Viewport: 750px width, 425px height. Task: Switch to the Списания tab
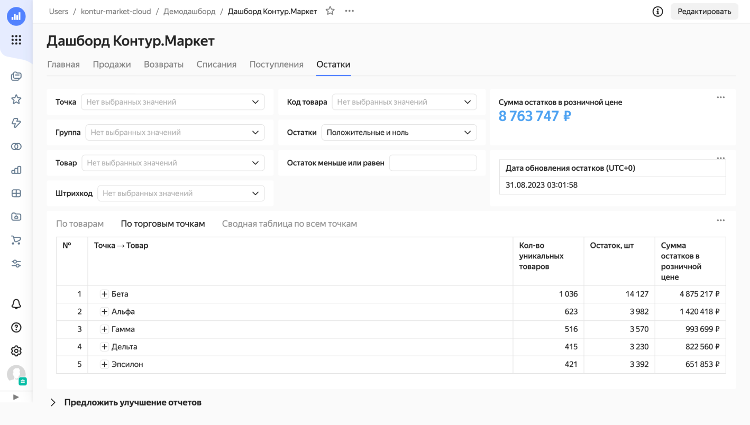[x=216, y=64]
